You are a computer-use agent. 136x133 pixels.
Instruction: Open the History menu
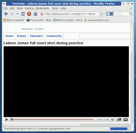point(29,8)
